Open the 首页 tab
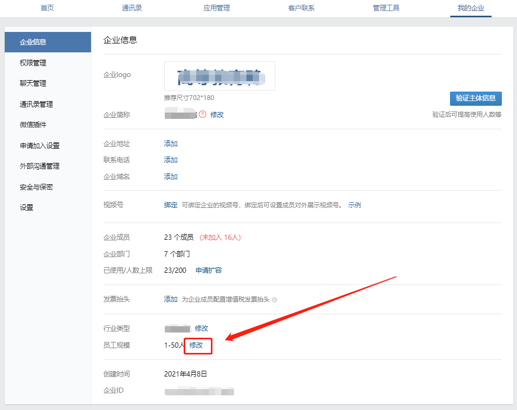Screen dimensions: 517x410 click(47, 8)
